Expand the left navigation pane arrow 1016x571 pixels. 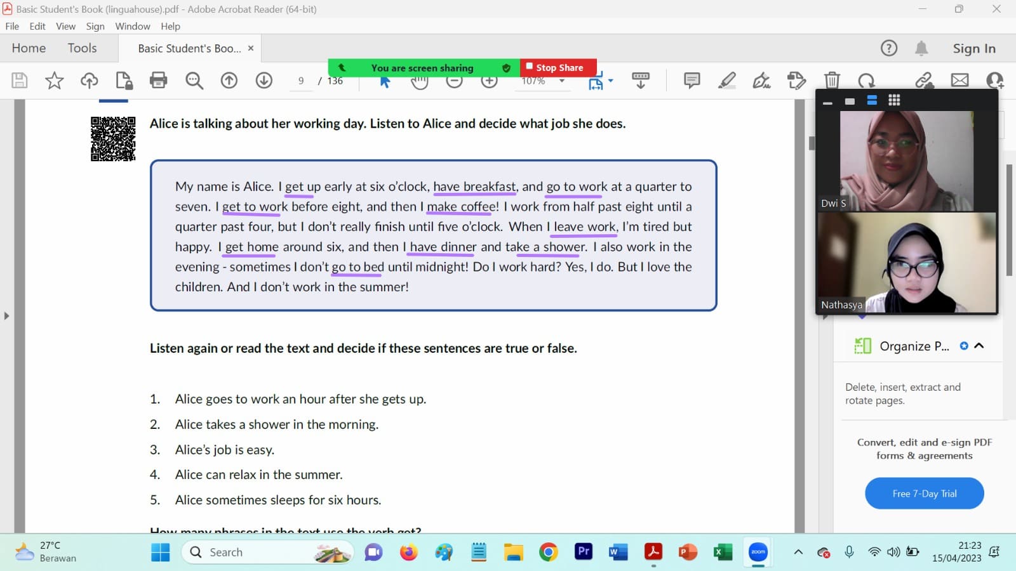(x=6, y=315)
